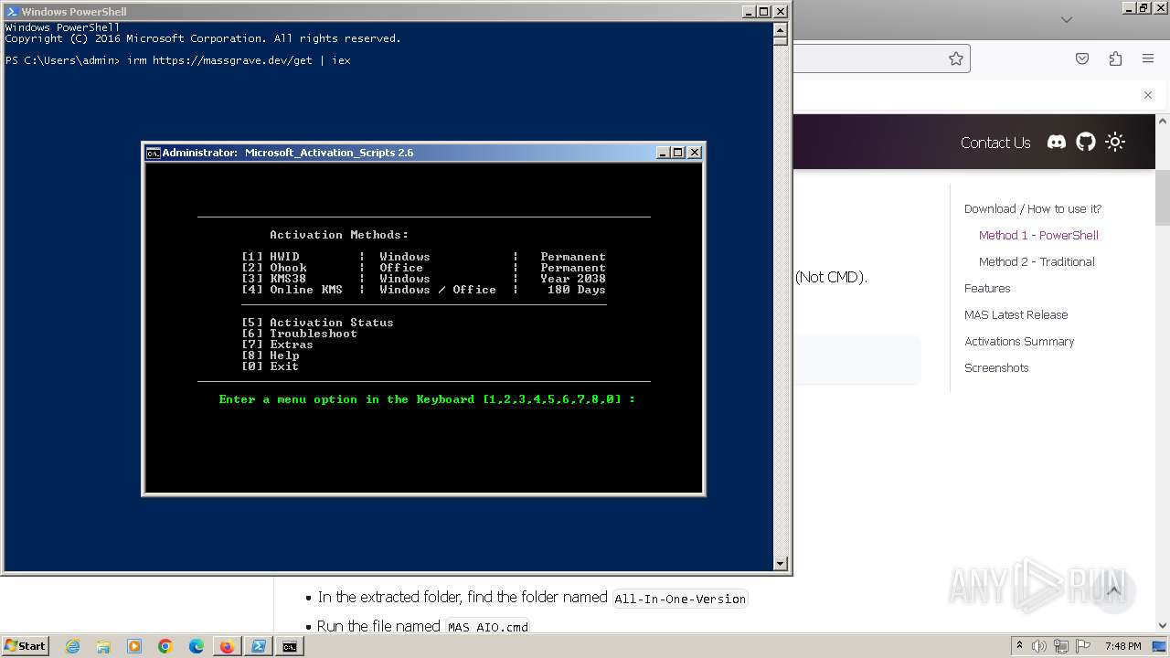The width and height of the screenshot is (1170, 658).
Task: Click the [2] Ohook Office row
Action: [x=423, y=268]
